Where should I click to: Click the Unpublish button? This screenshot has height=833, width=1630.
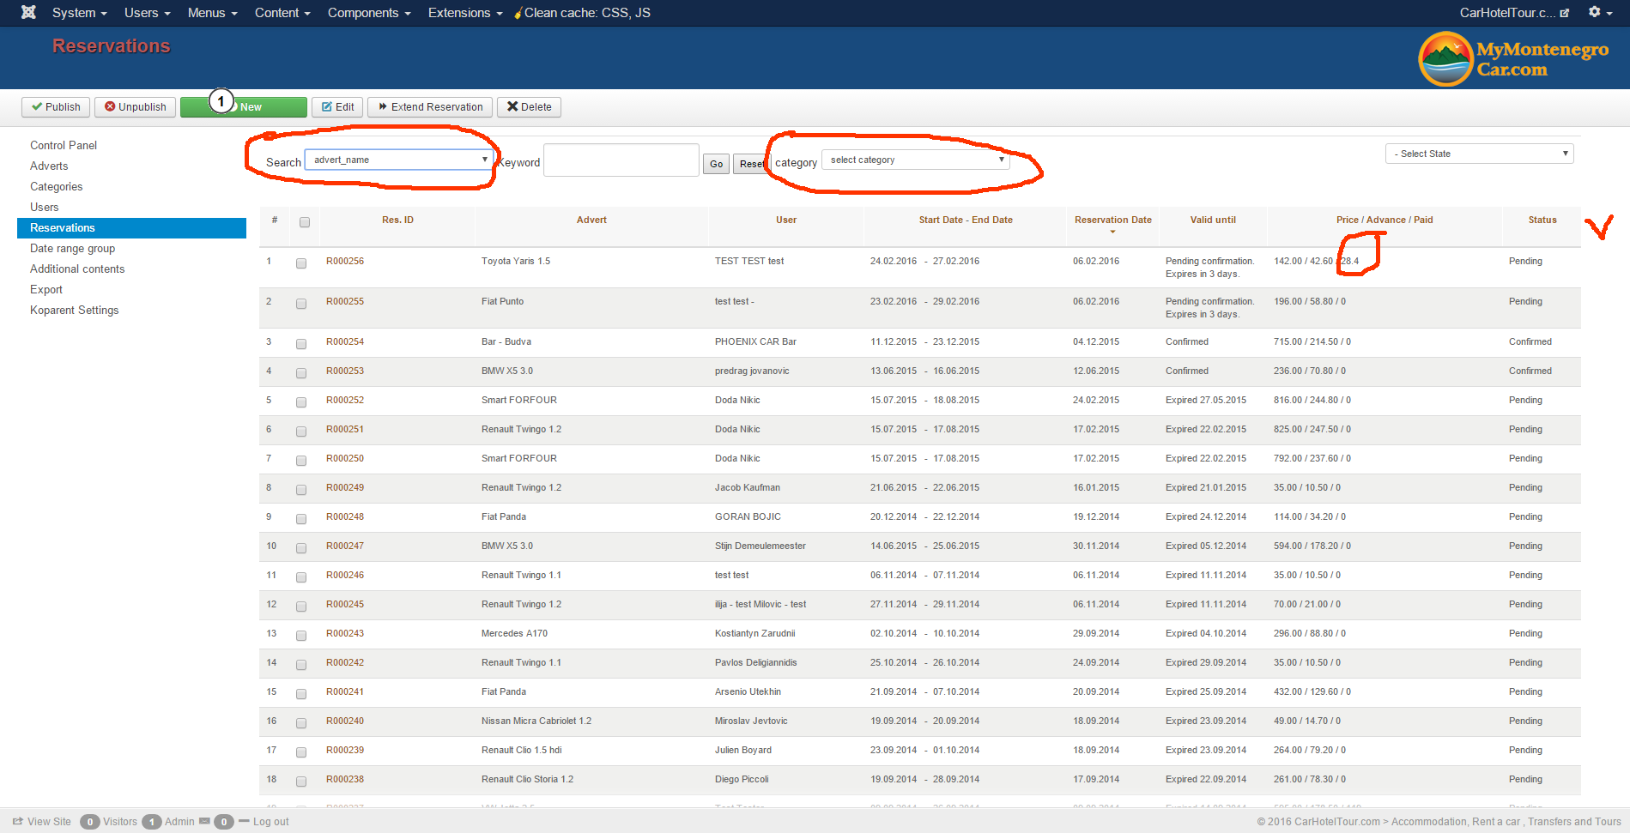tap(136, 107)
